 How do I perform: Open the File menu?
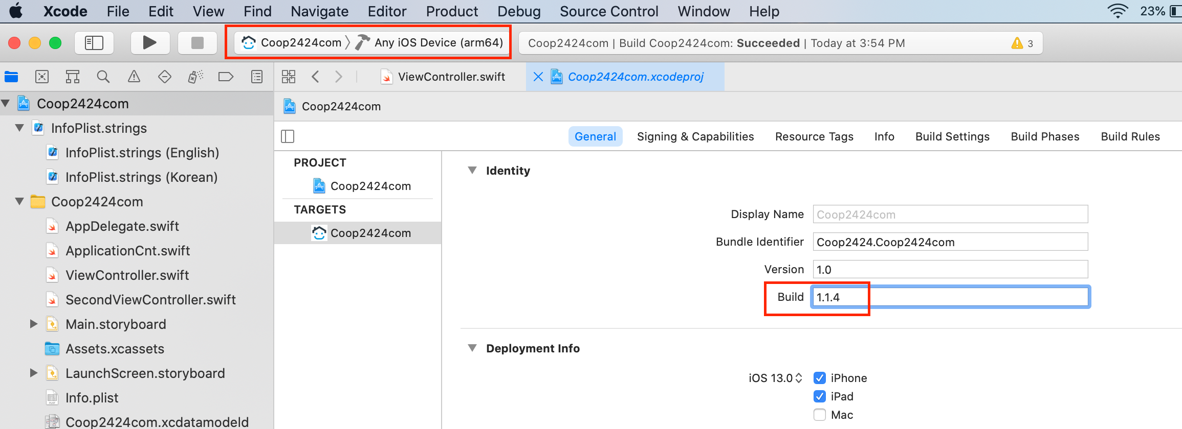[x=118, y=11]
